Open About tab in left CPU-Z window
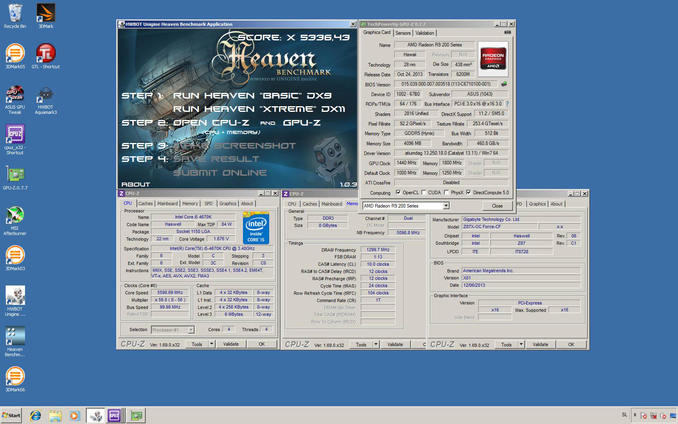 click(247, 204)
